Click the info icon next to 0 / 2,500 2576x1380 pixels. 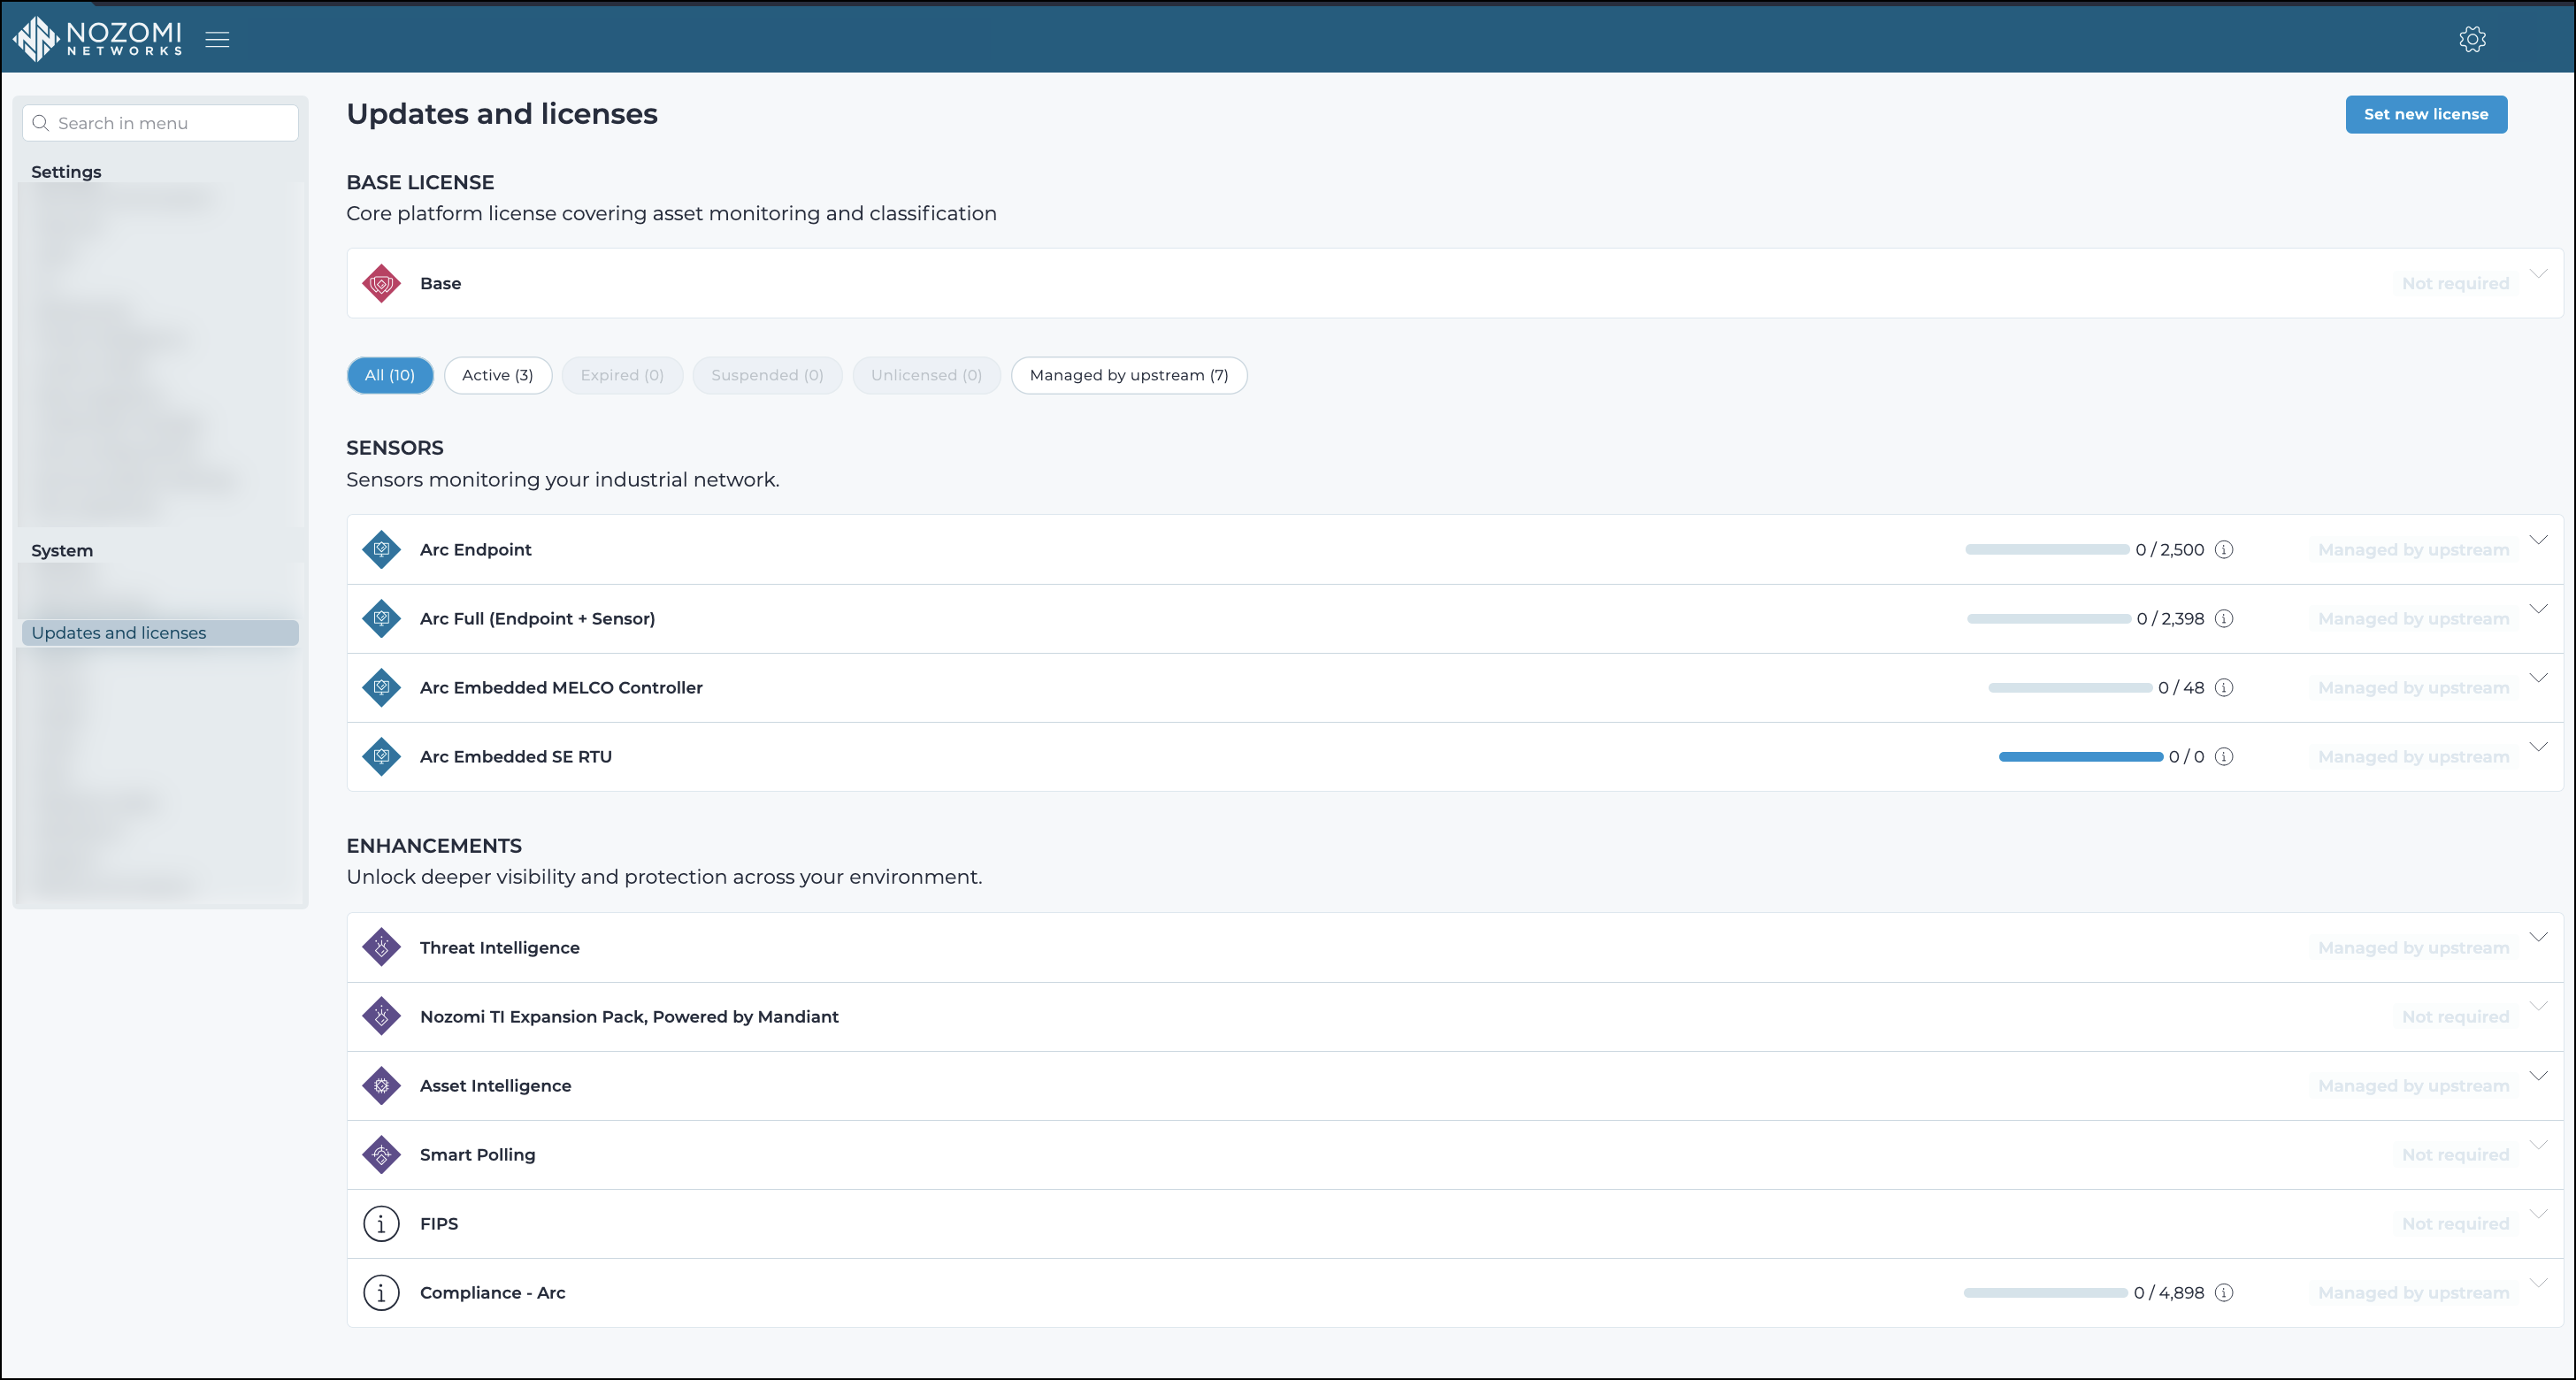coord(2224,549)
